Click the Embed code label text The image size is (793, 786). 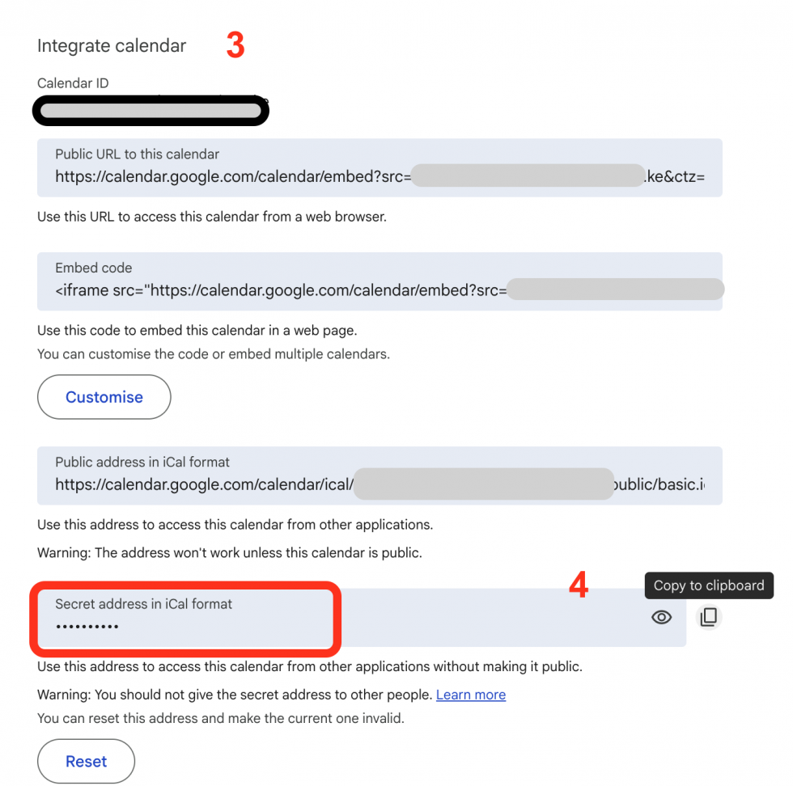tap(81, 268)
